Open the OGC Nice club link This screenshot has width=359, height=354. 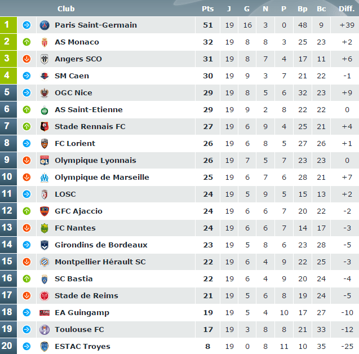(73, 93)
